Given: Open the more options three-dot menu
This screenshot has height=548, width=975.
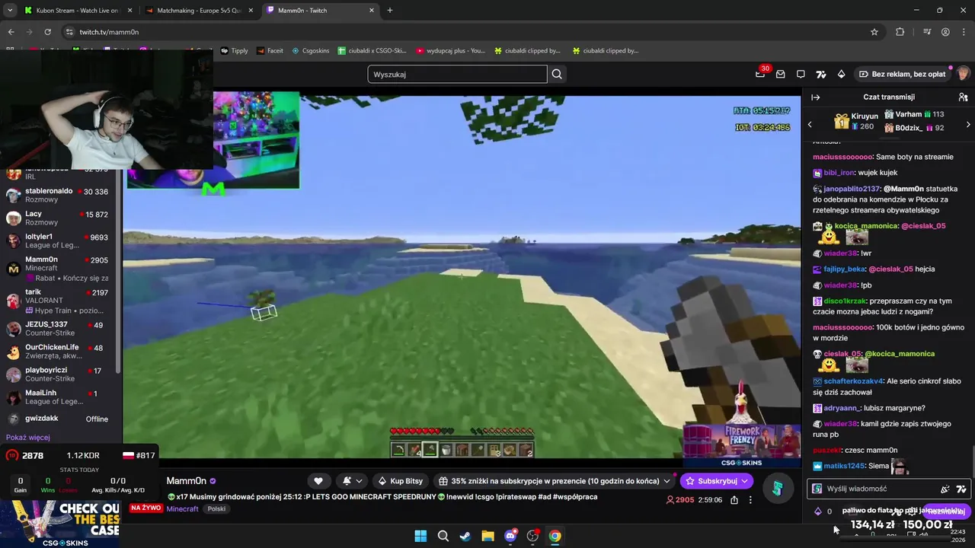Looking at the screenshot, I should 750,500.
